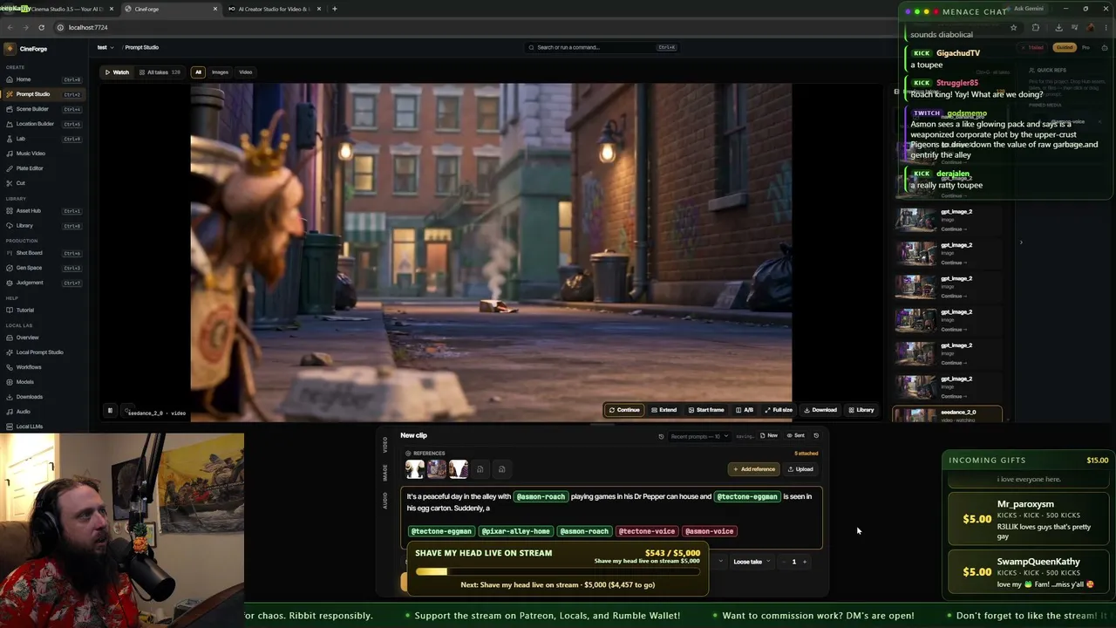Toggle A/B comparison mode
The height and width of the screenshot is (628, 1116).
745,410
